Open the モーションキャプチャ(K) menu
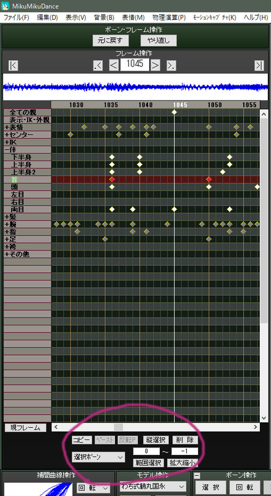Screen dimensions: 271x496 coord(215,17)
